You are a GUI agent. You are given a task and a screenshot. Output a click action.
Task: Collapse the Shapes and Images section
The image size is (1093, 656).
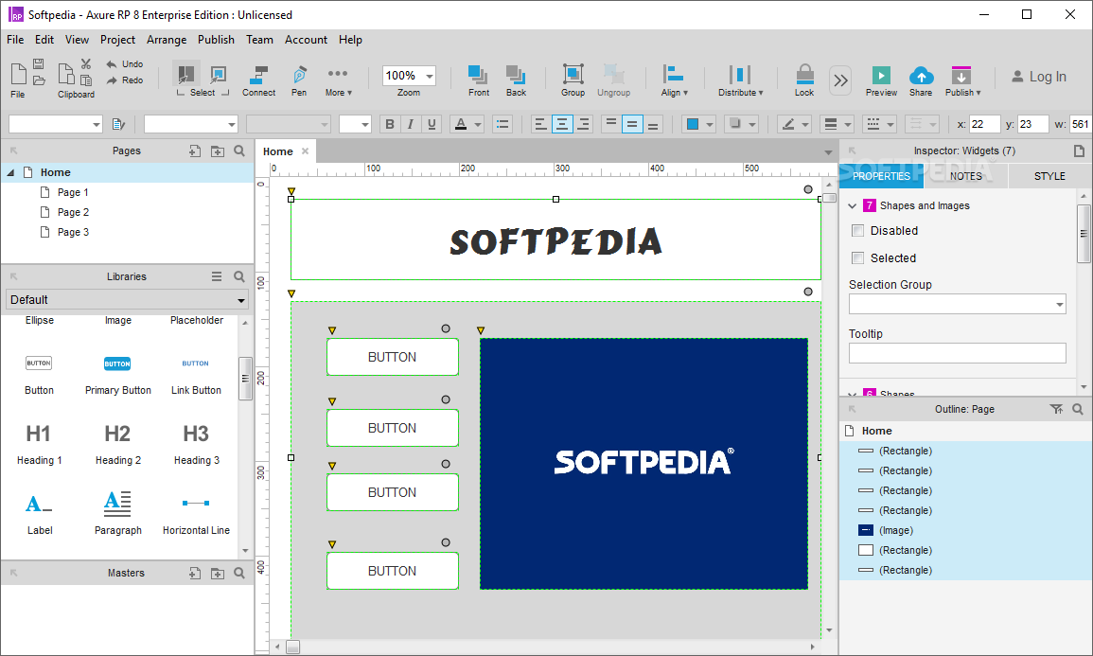[853, 205]
